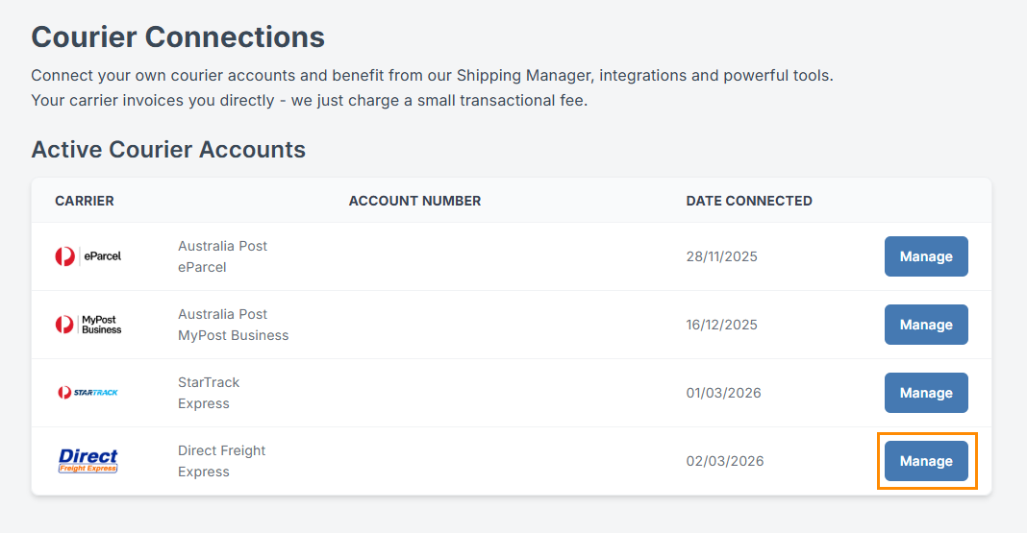Image resolution: width=1027 pixels, height=533 pixels.
Task: Click the 28/11/2025 connection date
Action: point(721,256)
